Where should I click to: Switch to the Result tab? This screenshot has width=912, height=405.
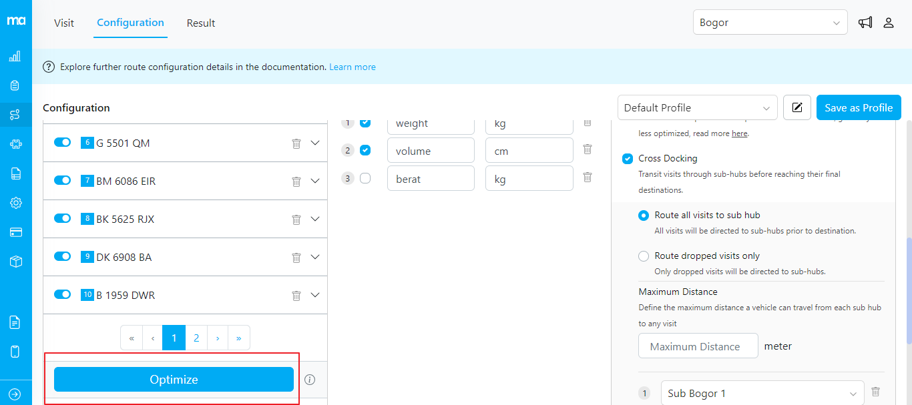tap(200, 23)
